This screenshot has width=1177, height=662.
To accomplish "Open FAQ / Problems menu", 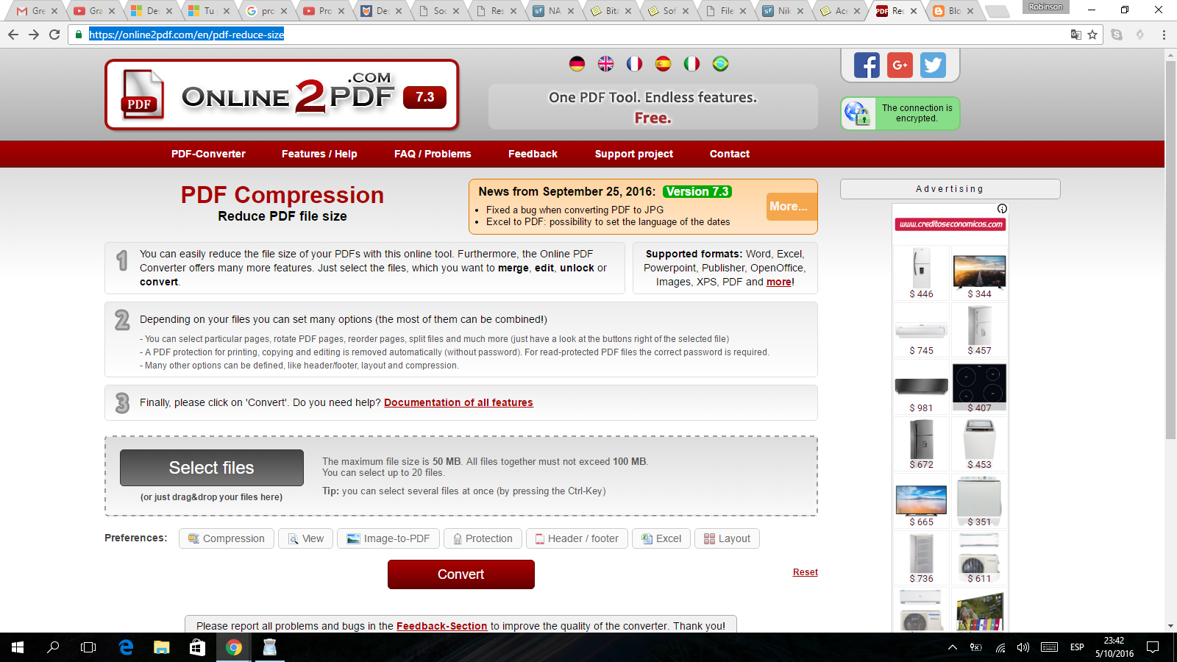I will click(x=433, y=154).
